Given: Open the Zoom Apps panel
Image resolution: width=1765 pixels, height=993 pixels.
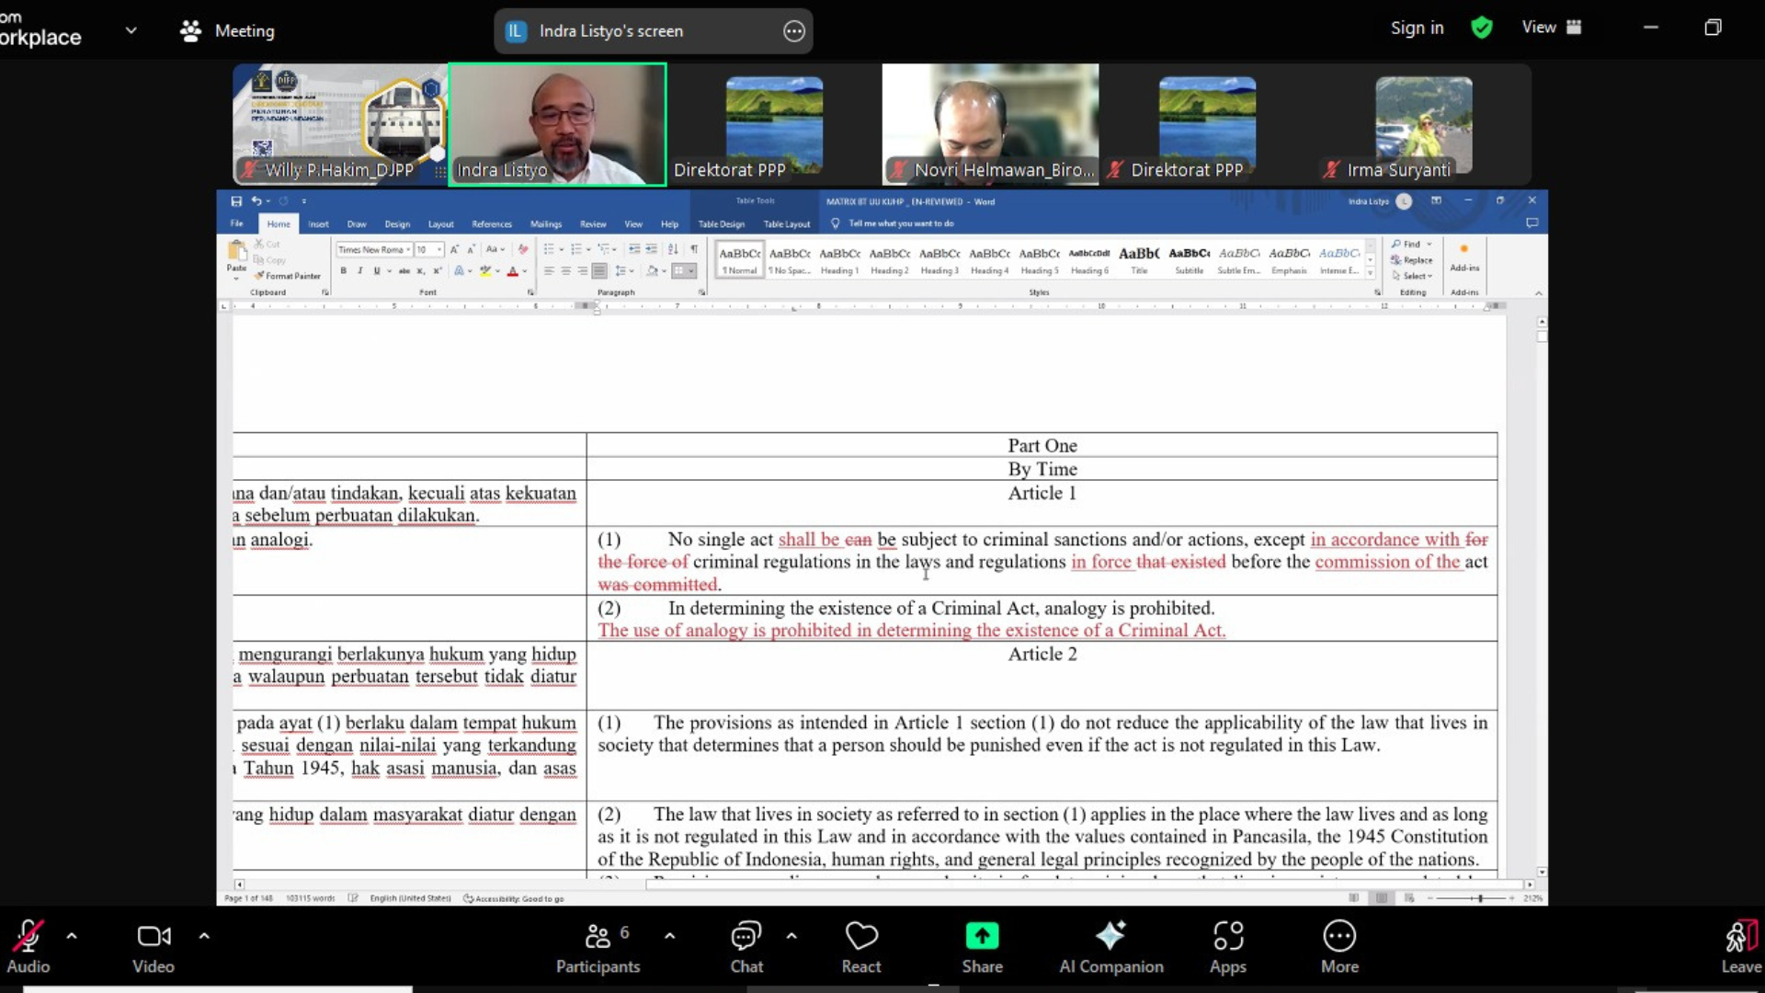Looking at the screenshot, I should click(x=1227, y=947).
